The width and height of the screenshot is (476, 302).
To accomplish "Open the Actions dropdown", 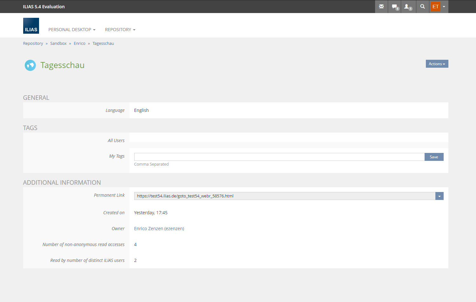I will click(x=437, y=64).
